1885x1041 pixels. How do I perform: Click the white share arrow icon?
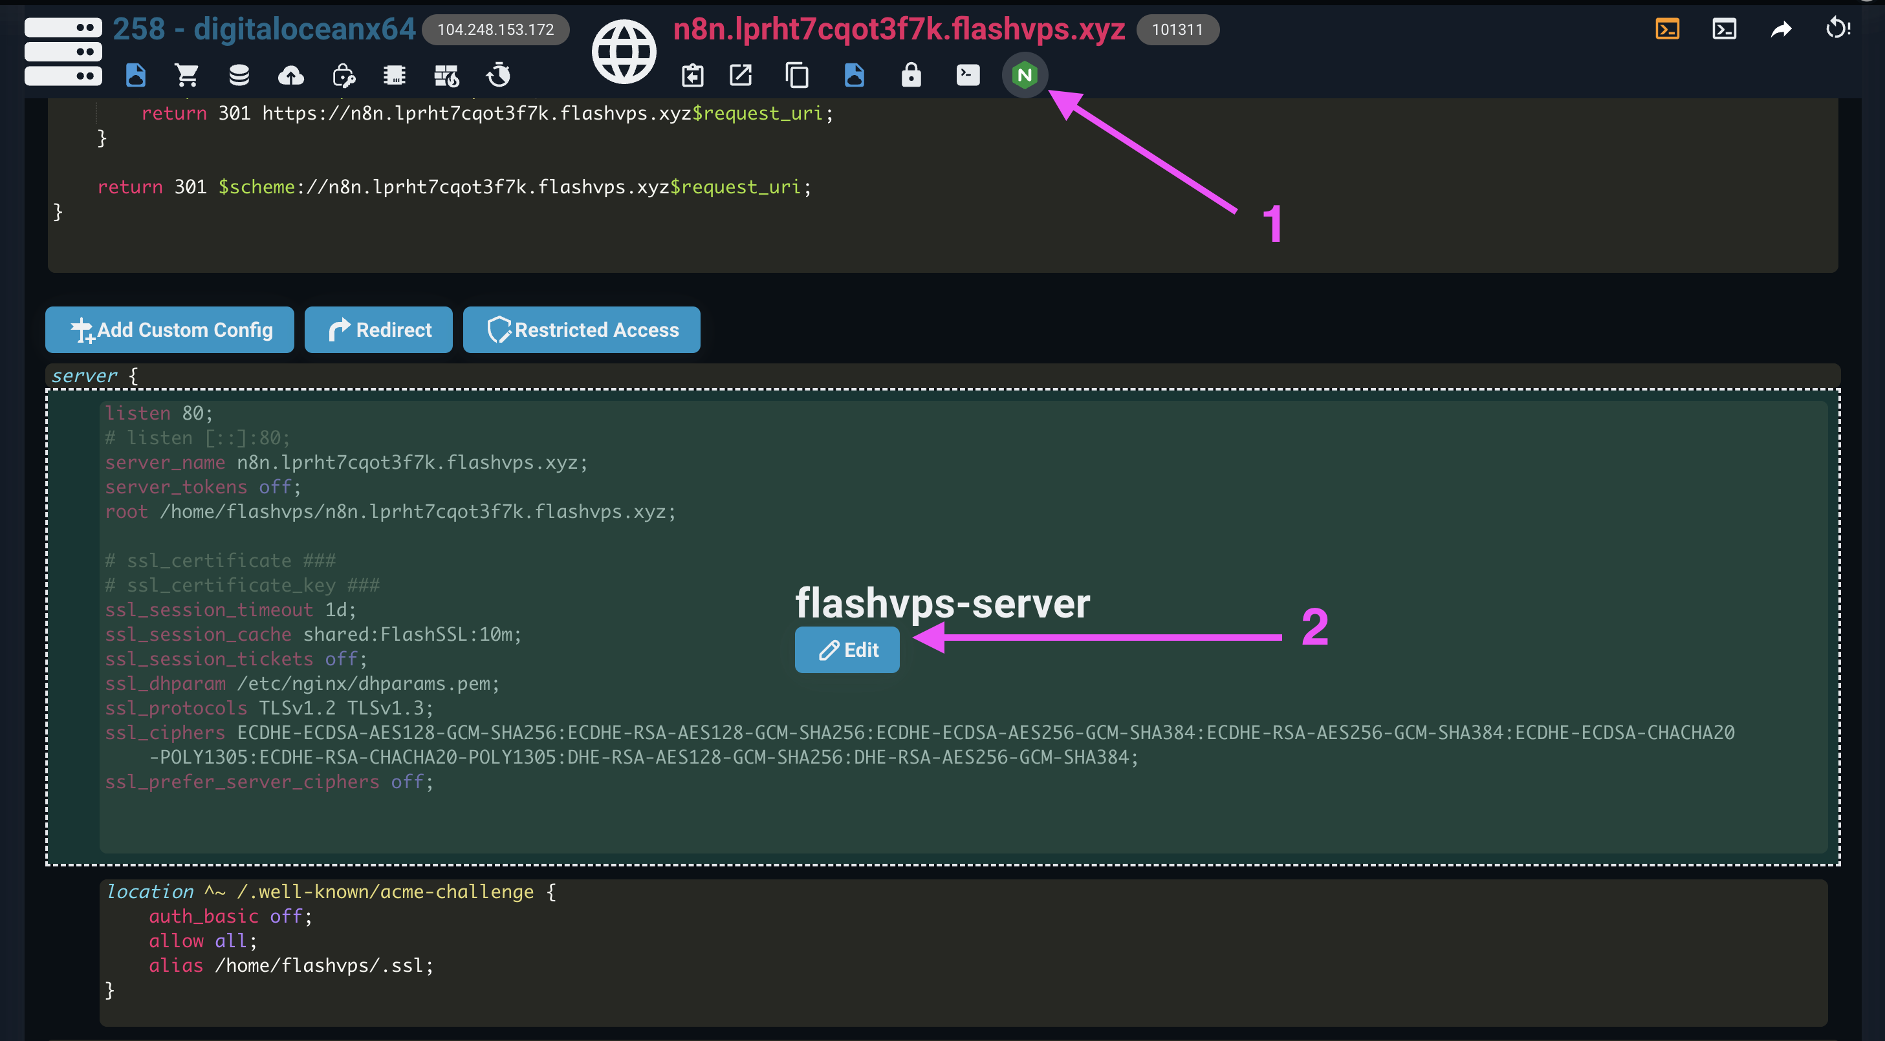[1781, 29]
